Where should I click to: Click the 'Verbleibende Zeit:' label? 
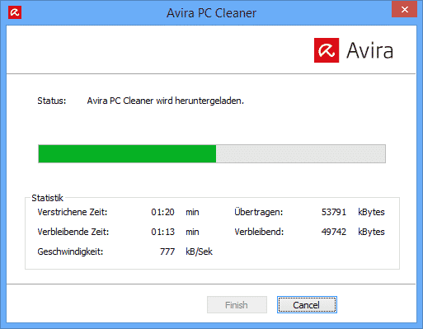tap(73, 232)
